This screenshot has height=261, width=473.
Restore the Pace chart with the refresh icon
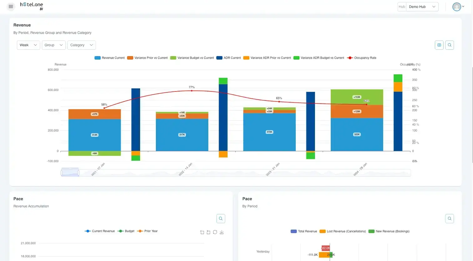click(215, 232)
